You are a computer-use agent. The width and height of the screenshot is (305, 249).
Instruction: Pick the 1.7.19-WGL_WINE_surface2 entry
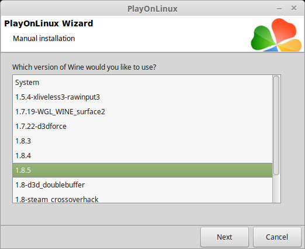143,112
